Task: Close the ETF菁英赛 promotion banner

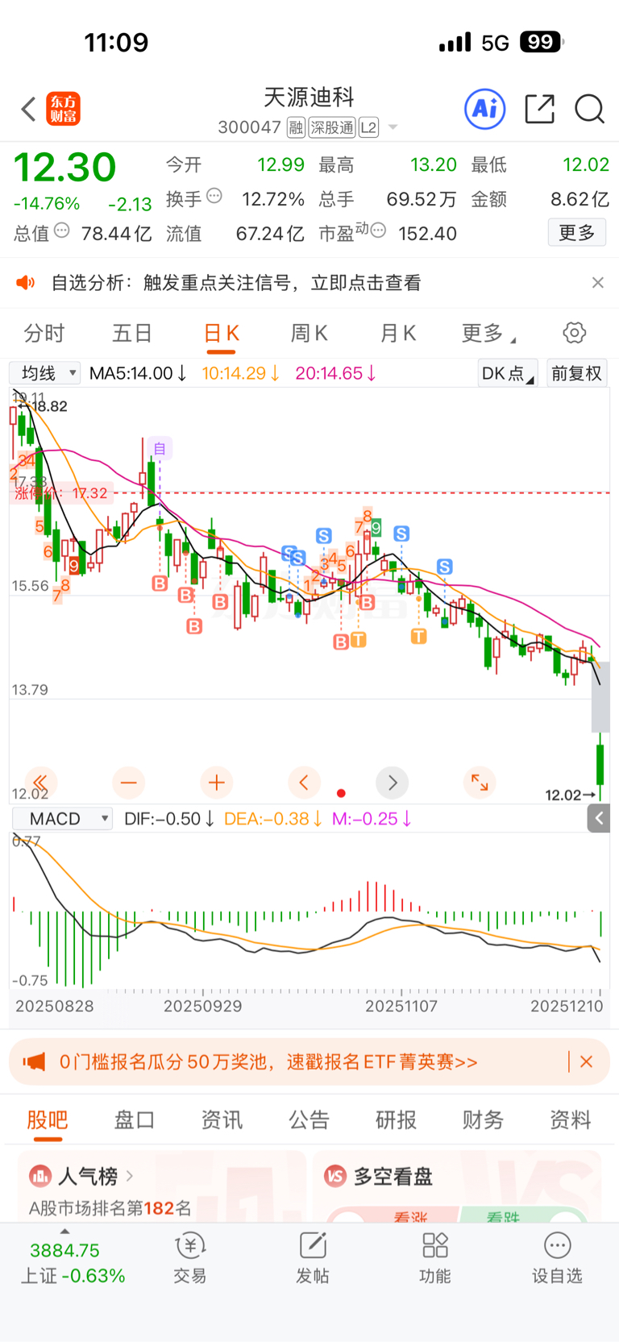Action: (x=586, y=1062)
